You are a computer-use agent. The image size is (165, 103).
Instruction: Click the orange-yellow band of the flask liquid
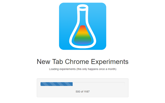(82, 32)
